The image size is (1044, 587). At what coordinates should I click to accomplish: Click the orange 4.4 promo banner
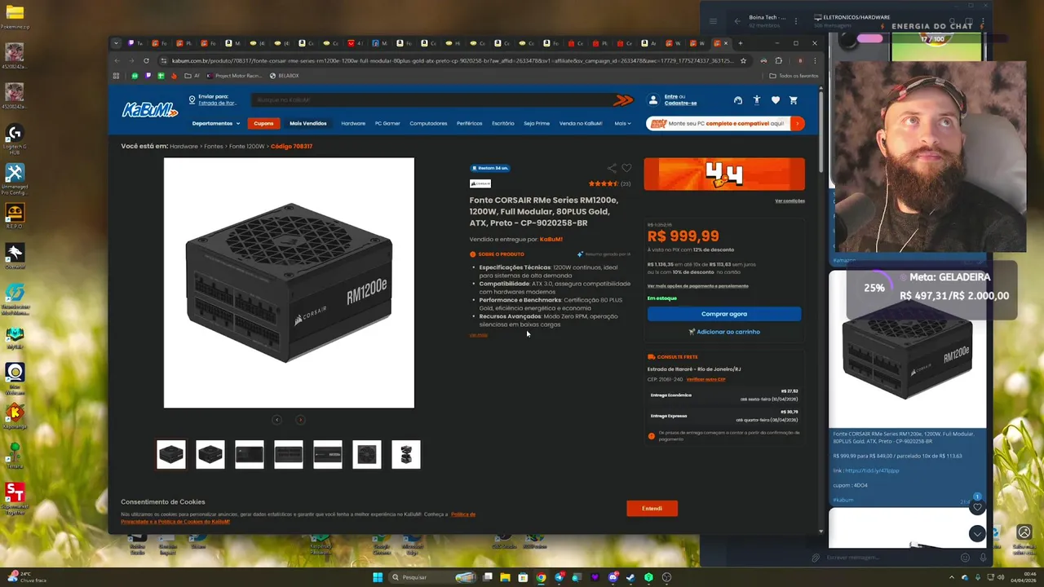coord(724,174)
